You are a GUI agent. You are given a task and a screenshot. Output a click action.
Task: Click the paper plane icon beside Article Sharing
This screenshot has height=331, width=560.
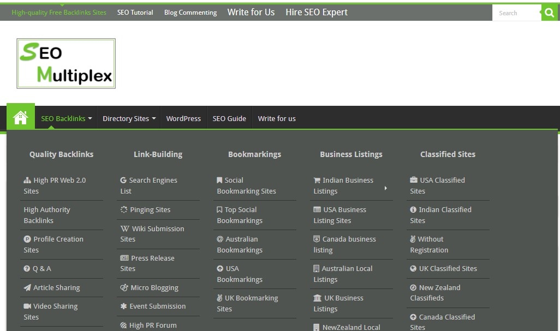(27, 287)
